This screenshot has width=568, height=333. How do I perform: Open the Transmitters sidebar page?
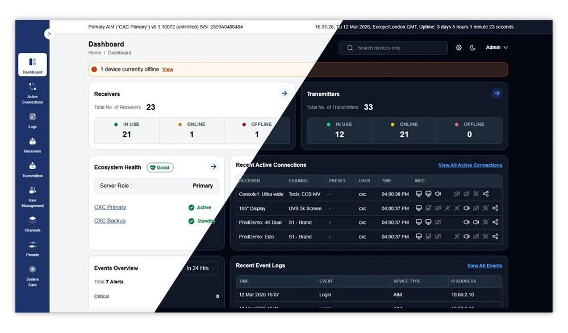(32, 170)
